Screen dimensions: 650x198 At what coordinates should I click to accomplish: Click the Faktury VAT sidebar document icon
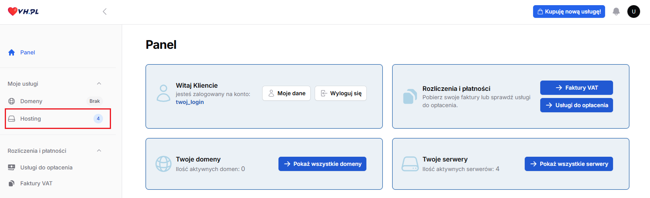pyautogui.click(x=12, y=183)
